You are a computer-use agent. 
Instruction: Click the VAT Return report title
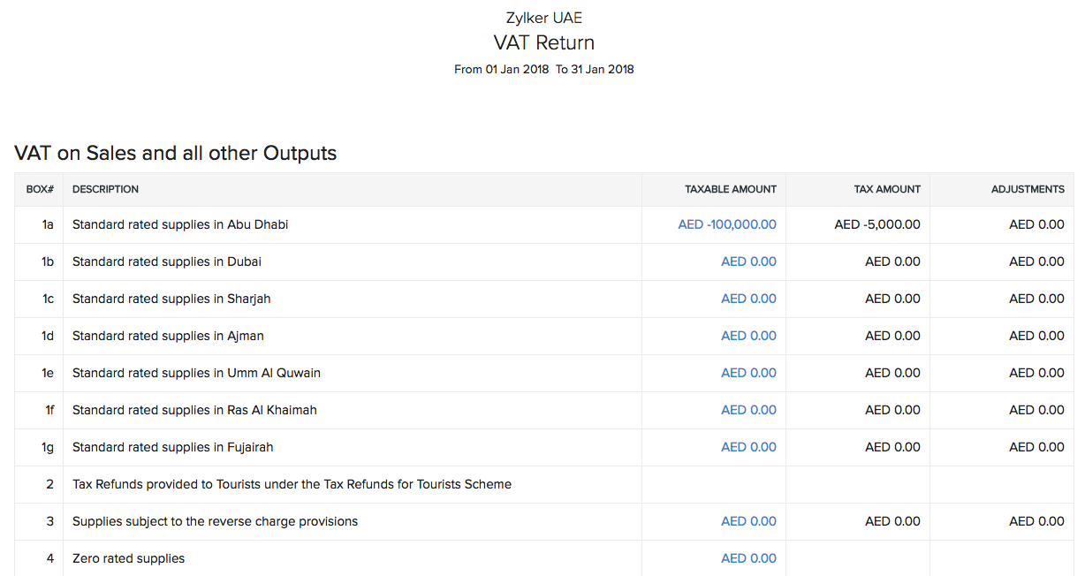[x=543, y=42]
